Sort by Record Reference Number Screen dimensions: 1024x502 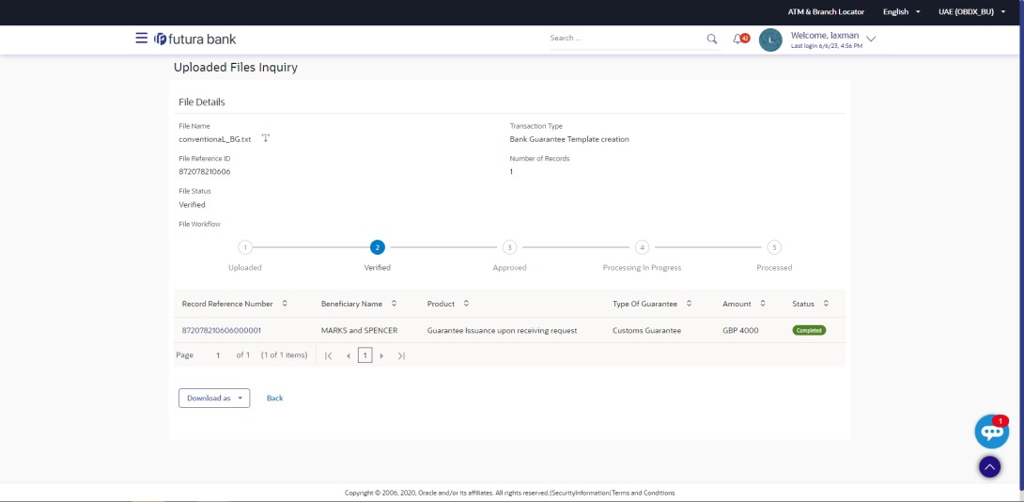pos(285,304)
